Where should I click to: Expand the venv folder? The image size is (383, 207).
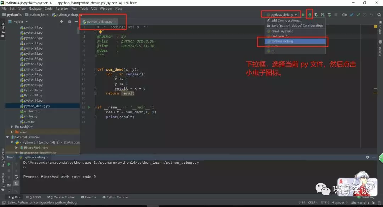pos(12,132)
